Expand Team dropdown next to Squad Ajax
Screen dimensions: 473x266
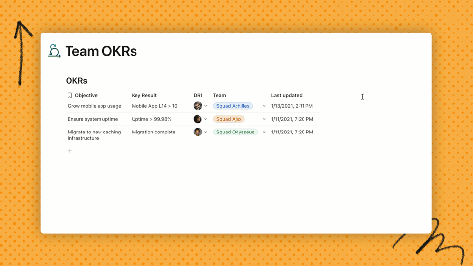(264, 119)
